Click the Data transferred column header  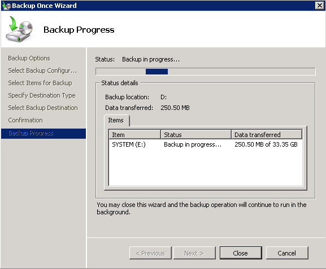[267, 135]
